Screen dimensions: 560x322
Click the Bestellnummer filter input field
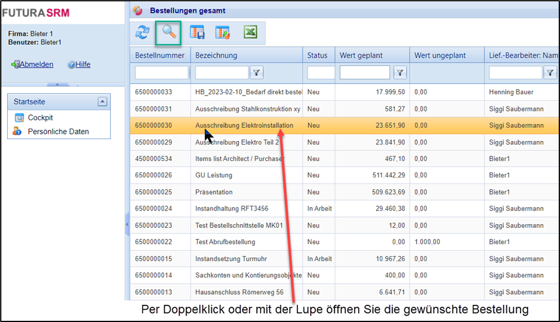click(161, 73)
